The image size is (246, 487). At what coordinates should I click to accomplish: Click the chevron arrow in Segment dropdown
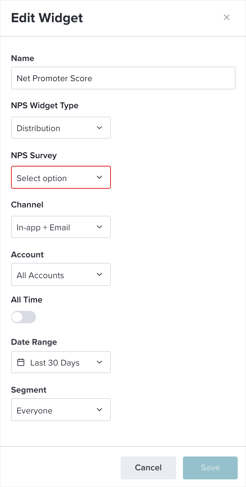pyautogui.click(x=99, y=410)
